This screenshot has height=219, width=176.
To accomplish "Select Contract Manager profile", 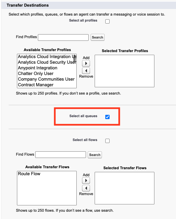I will 45,85.
